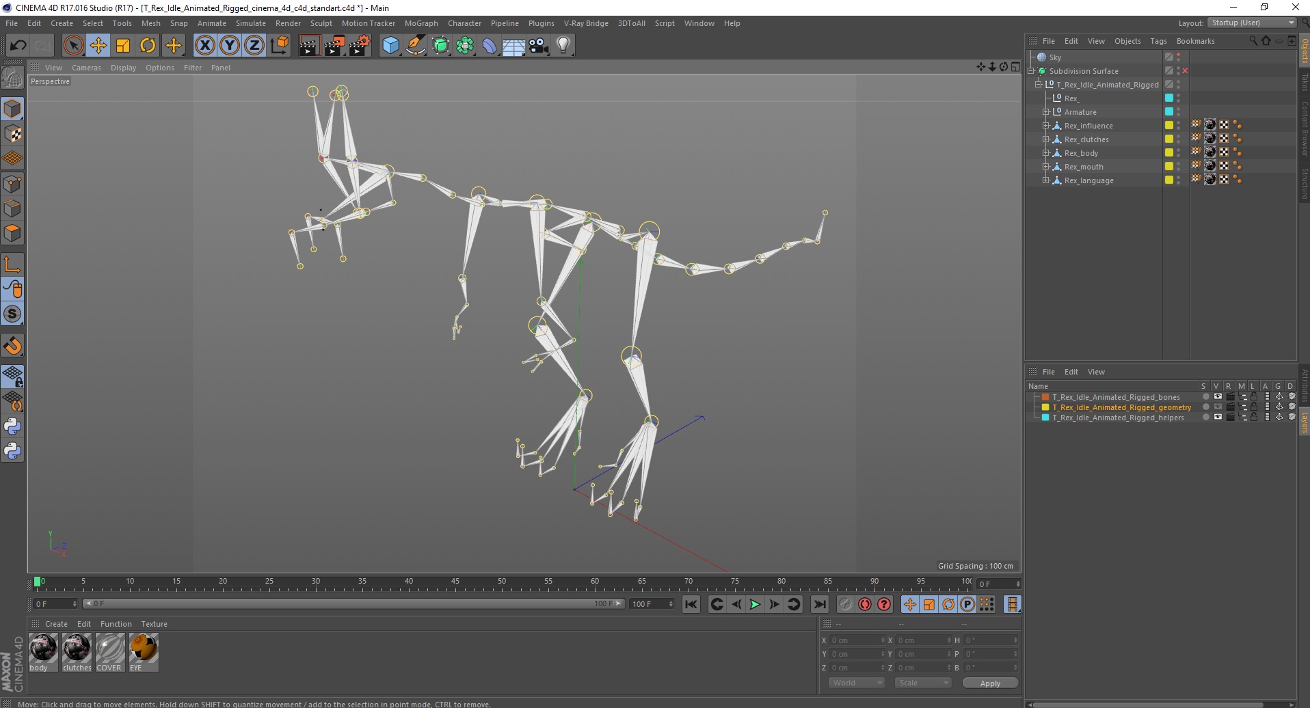Expand the Rex_body object
This screenshot has height=708, width=1310.
(1045, 153)
